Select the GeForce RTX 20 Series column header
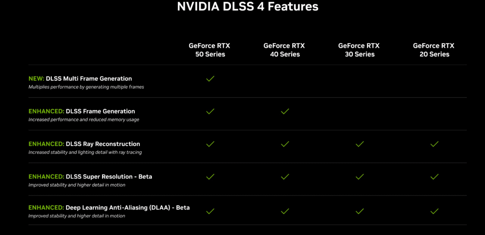 click(434, 50)
